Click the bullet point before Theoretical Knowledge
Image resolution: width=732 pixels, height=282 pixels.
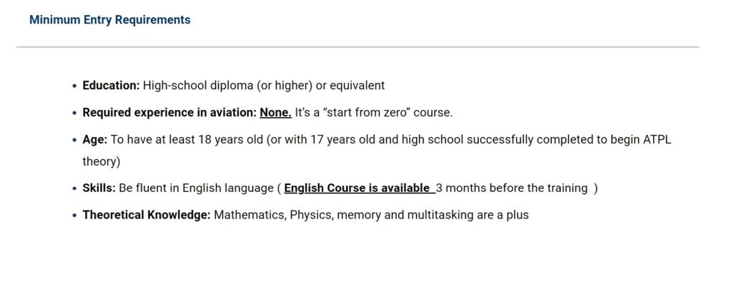74,216
